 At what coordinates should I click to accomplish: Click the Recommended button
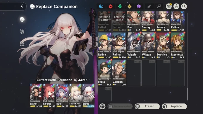point(120,106)
